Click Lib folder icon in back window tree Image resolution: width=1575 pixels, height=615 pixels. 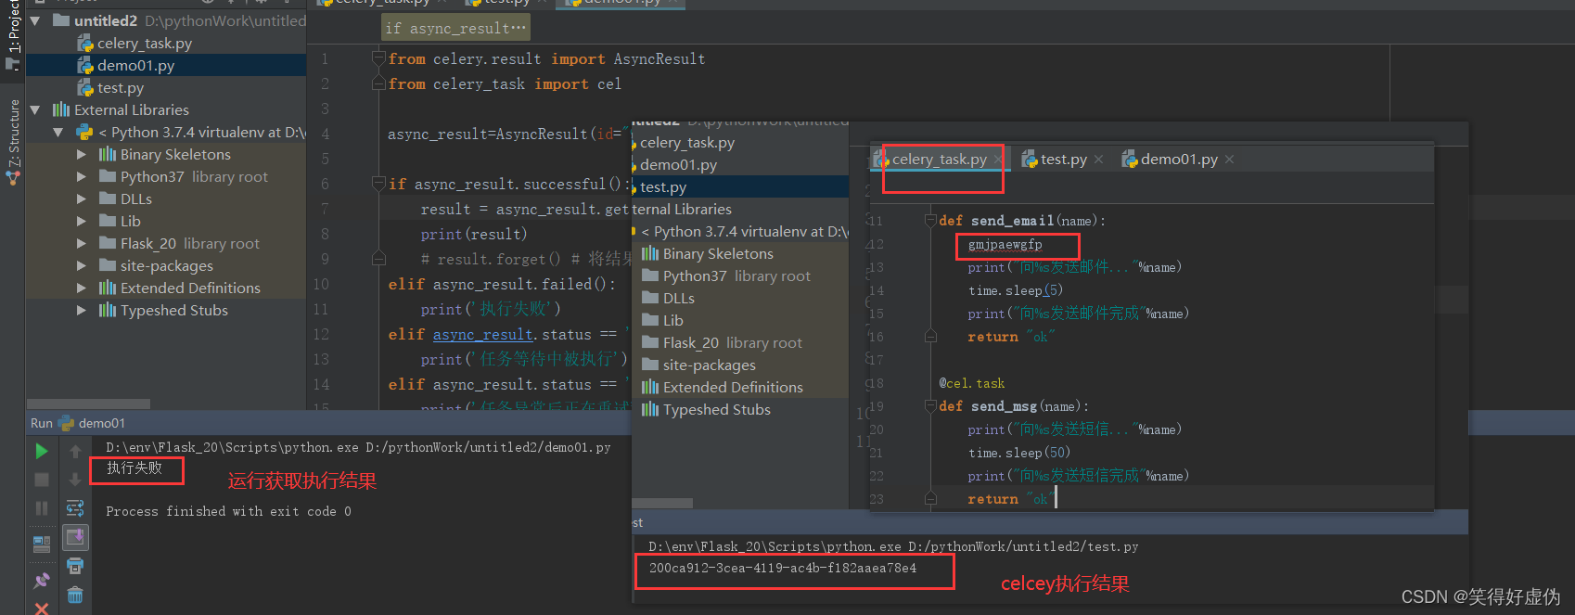point(108,221)
